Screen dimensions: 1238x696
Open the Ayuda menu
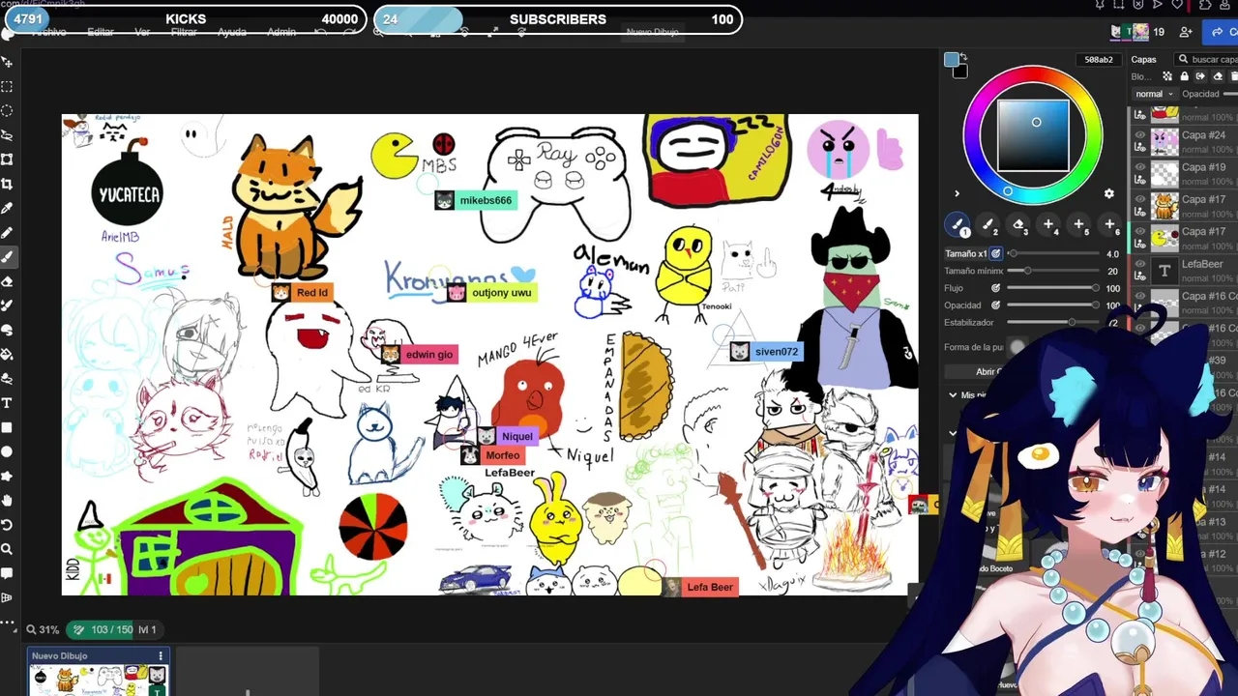click(x=232, y=32)
